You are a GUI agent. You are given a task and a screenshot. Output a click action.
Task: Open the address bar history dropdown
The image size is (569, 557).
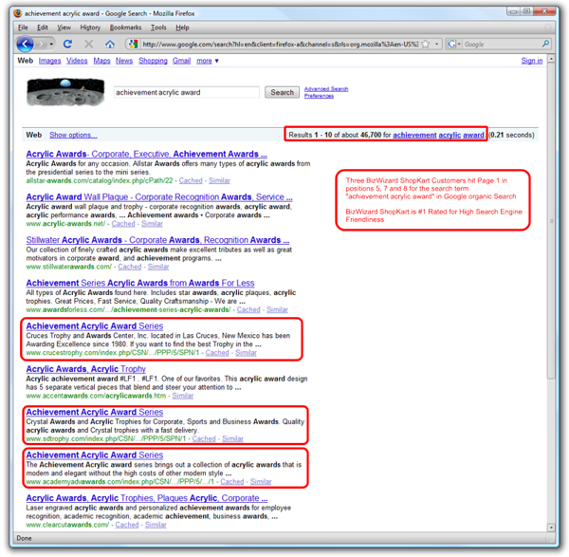pyautogui.click(x=436, y=45)
